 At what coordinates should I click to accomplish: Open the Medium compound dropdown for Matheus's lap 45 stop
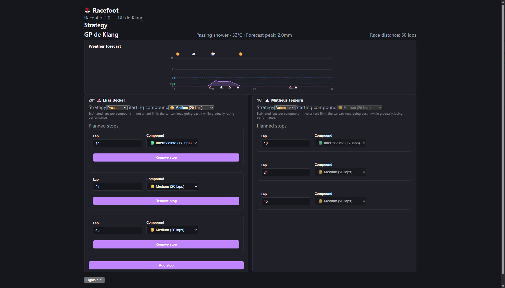[340, 201]
